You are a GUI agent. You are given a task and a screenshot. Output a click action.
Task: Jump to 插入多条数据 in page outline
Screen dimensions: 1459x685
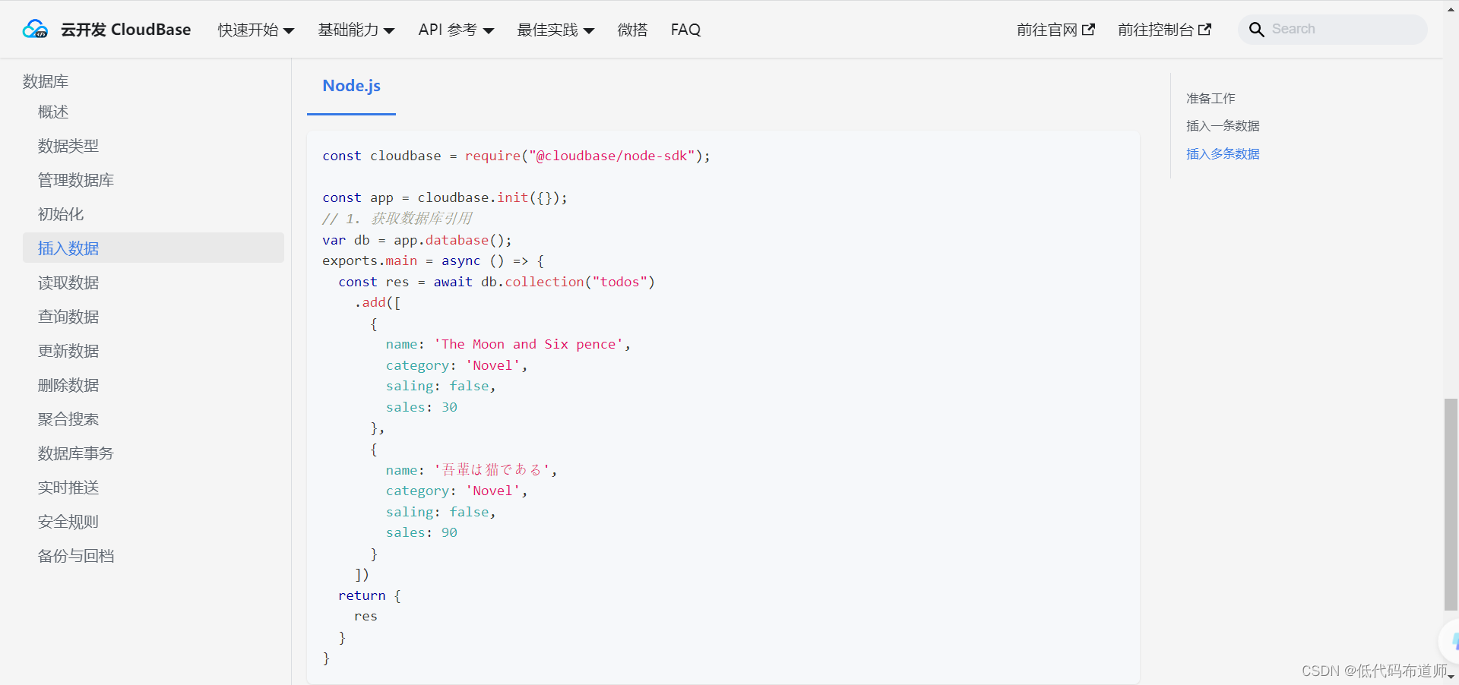(1223, 154)
